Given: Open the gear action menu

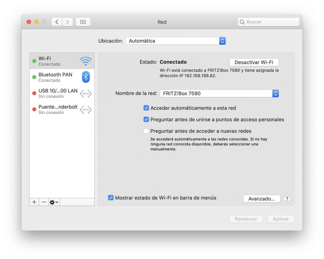Looking at the screenshot, I should 54,202.
